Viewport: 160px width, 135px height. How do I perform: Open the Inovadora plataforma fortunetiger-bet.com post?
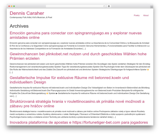tap(79, 123)
